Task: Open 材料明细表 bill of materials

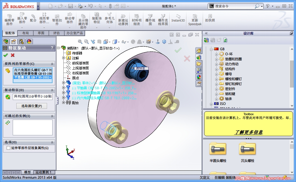Action: pyautogui.click(x=136, y=20)
